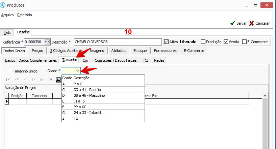This screenshot has width=276, height=149.
Task: Click the first record navigation arrow
Action: tap(8, 80)
